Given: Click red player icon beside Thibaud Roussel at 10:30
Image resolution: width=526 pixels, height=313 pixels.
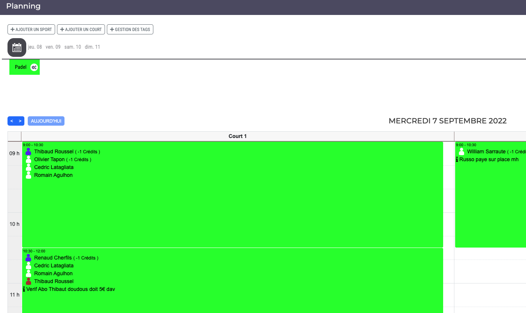Looking at the screenshot, I should (x=28, y=281).
